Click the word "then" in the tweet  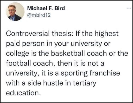click(x=65, y=63)
